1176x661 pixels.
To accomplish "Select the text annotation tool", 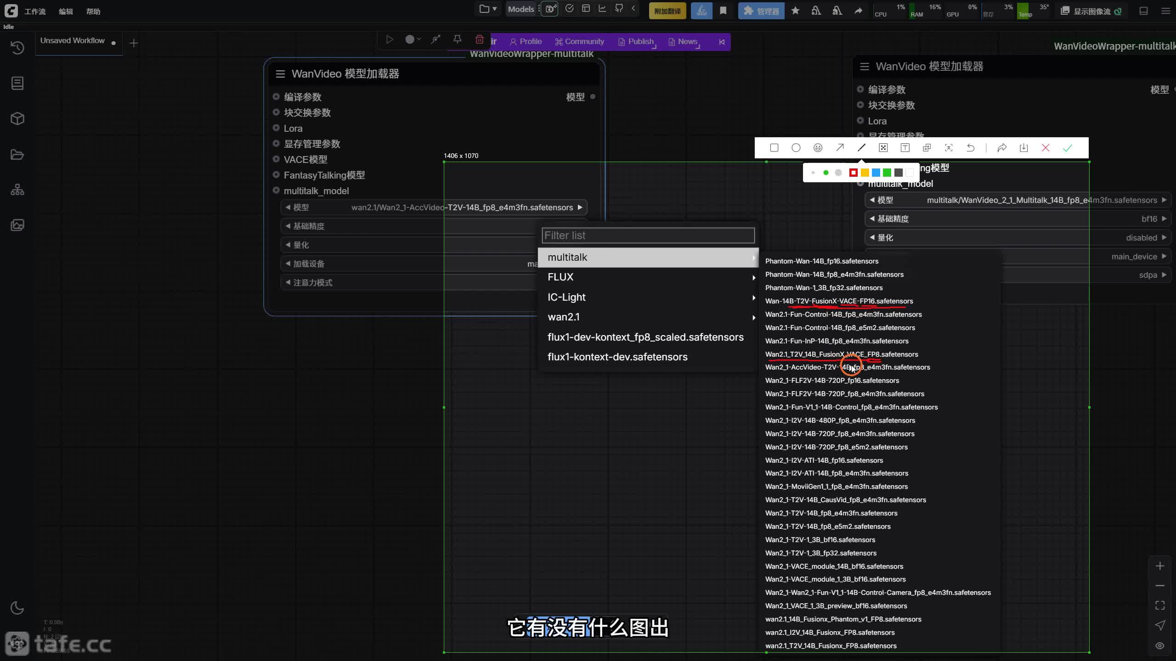I will click(905, 148).
